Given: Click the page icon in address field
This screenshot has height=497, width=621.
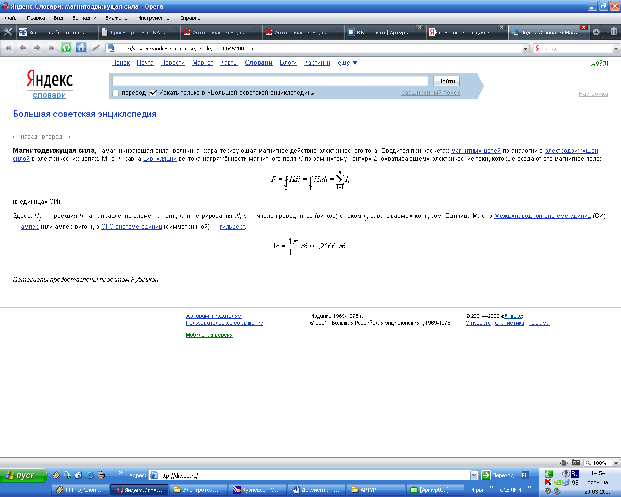Looking at the screenshot, I should tap(111, 48).
